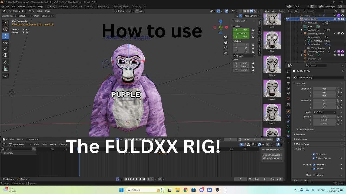Image resolution: width=346 pixels, height=194 pixels.
Task: Adjust the Scale X field in sidebar
Action: click(241, 63)
